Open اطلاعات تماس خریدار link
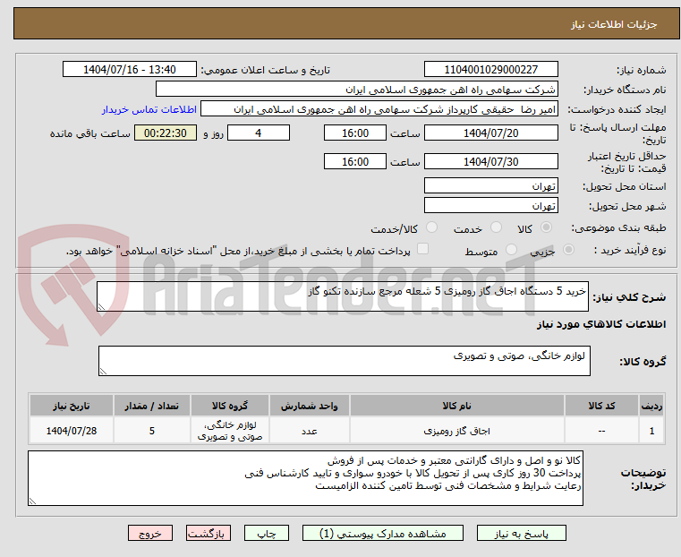The height and width of the screenshot is (557, 681). coord(149,109)
